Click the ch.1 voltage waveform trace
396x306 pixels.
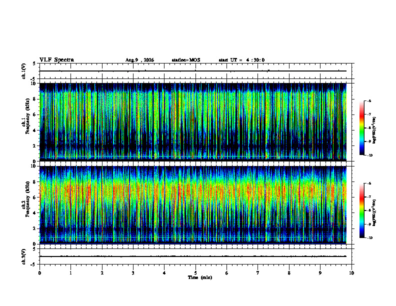tap(193, 71)
